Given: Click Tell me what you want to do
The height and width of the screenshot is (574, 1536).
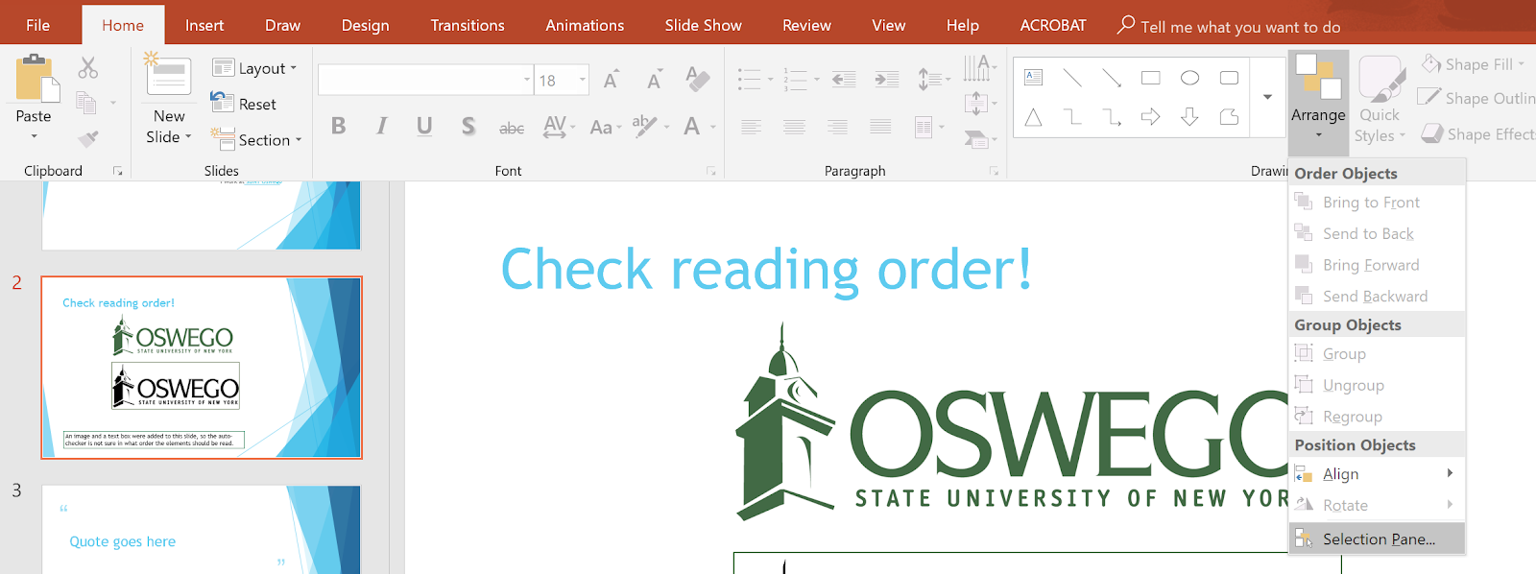Looking at the screenshot, I should pyautogui.click(x=1230, y=26).
